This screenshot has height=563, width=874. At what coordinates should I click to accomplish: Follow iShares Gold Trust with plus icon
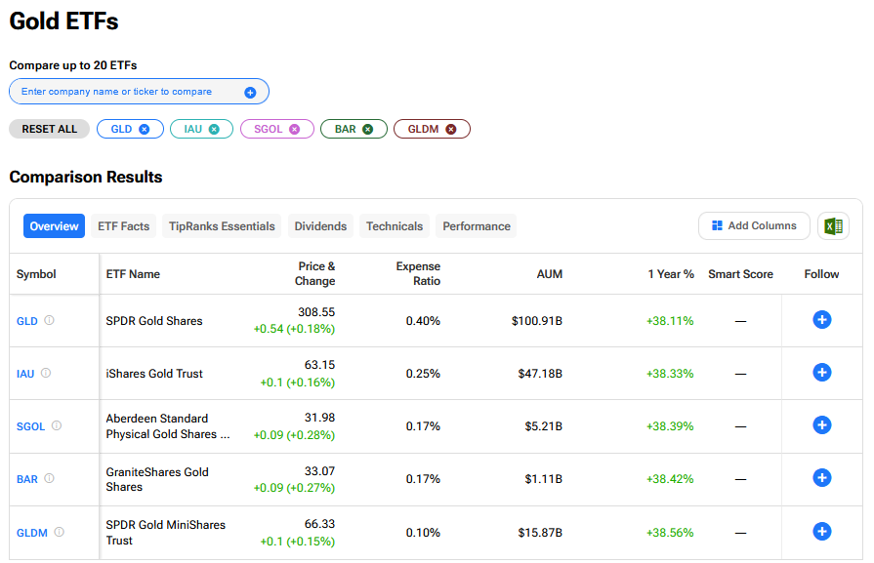coord(821,373)
